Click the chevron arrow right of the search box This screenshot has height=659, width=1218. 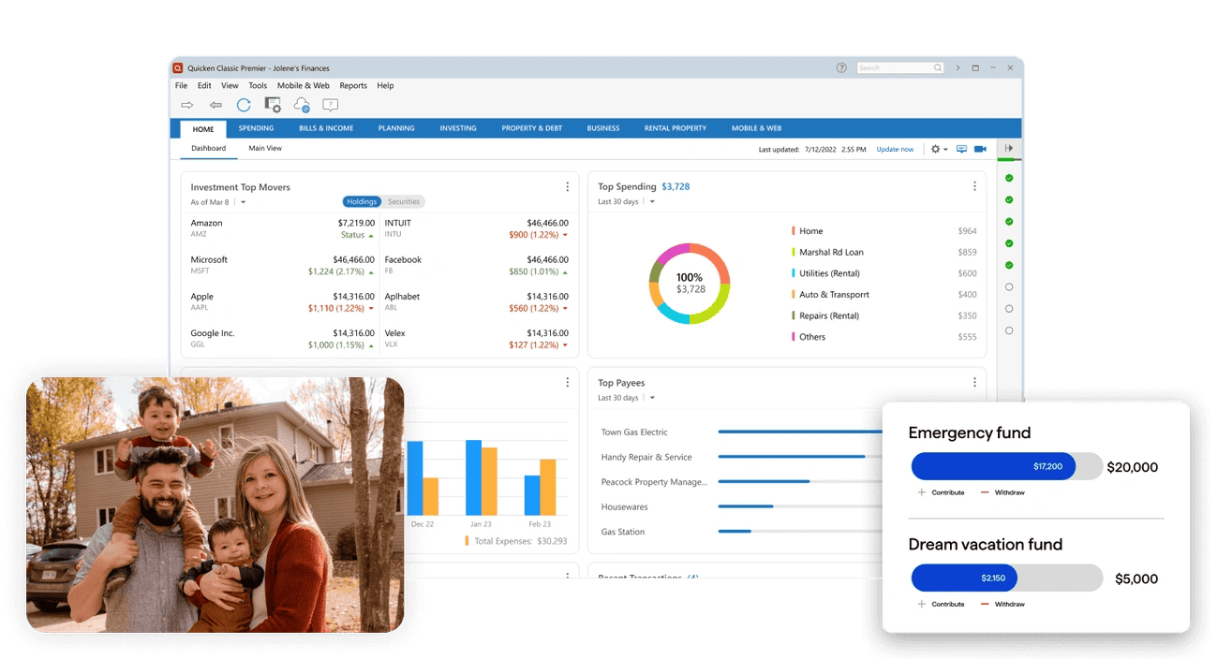(958, 67)
